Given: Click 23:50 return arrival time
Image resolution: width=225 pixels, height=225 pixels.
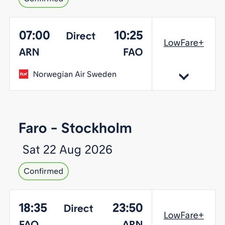Looking at the screenshot, I should point(127,208).
